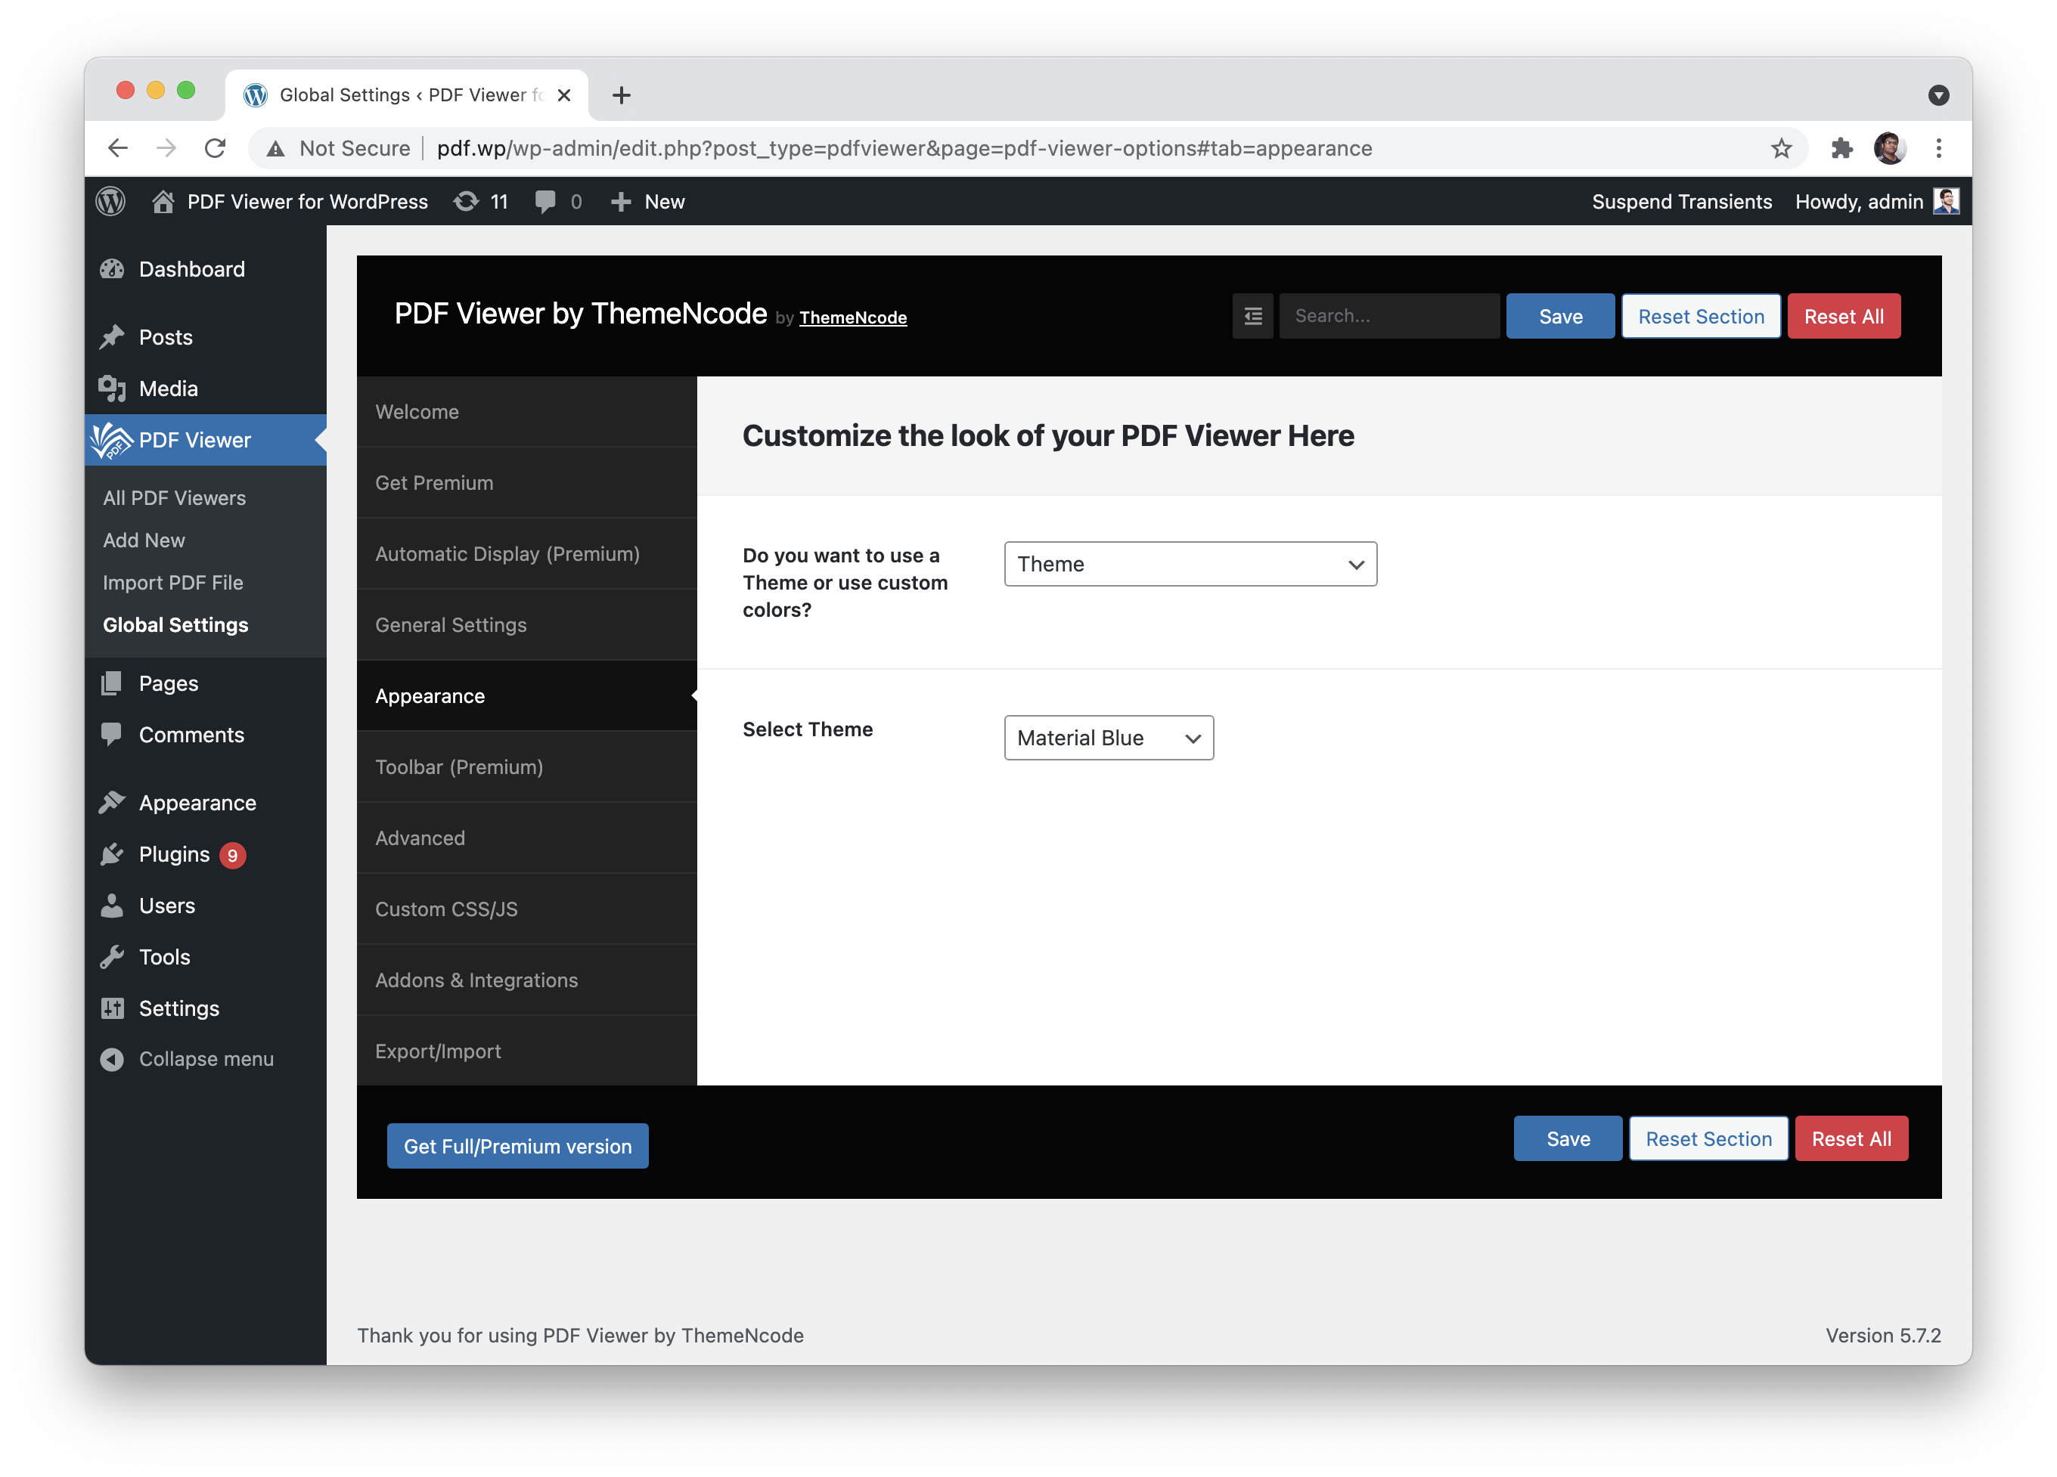Image resolution: width=2057 pixels, height=1477 pixels.
Task: Open Global Settings submenu item
Action: [x=175, y=626]
